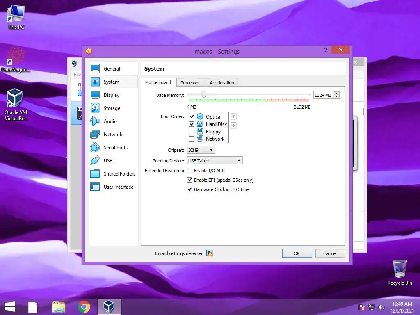Click OK to apply settings
This screenshot has height=315, width=420.
coord(297,253)
